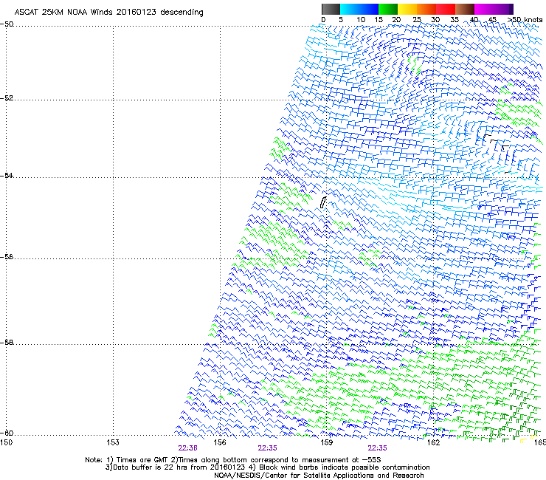Click latitude label -54
Viewport: 546px width, 480px height.
click(x=7, y=175)
